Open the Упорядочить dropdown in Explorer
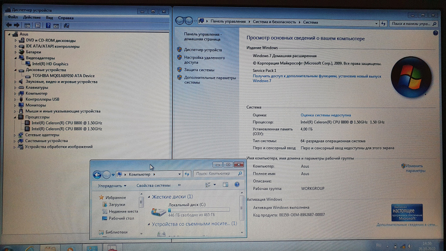The width and height of the screenshot is (446, 251). [112, 185]
